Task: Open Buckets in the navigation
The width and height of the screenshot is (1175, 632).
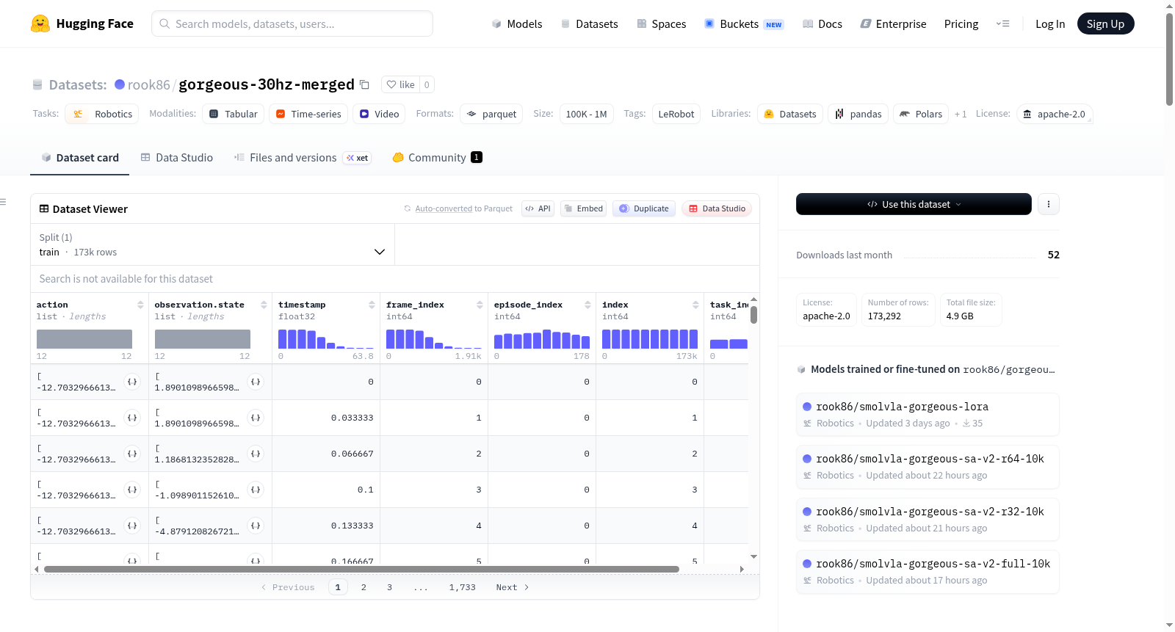Action: pos(744,23)
